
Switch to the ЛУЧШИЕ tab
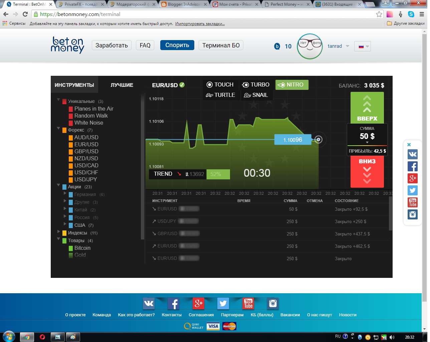coord(122,85)
